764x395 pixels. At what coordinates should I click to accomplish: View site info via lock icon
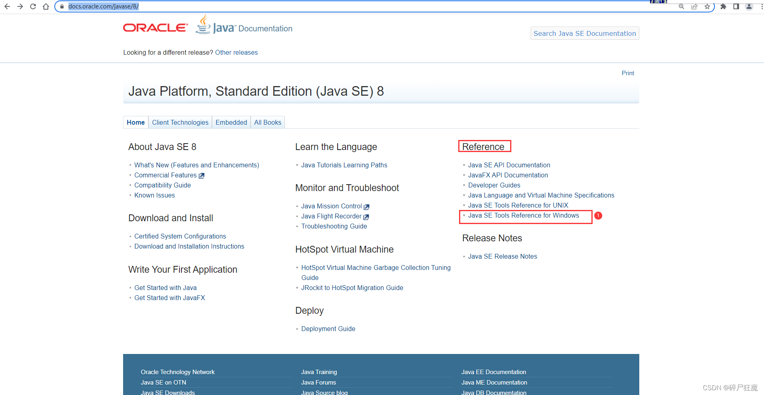coord(62,6)
